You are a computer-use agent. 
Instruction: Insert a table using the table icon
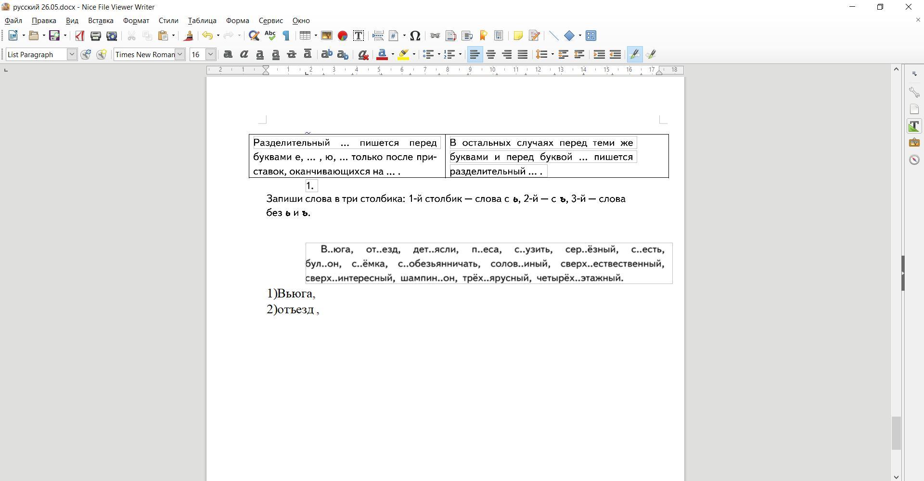click(x=304, y=36)
